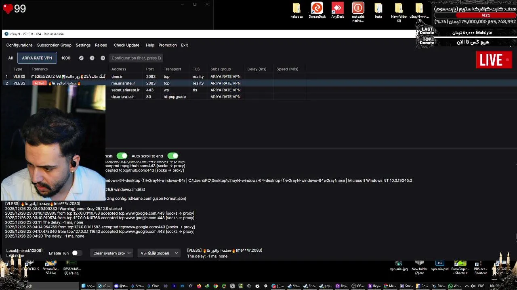The width and height of the screenshot is (517, 290).
Task: Open Check Update menu
Action: (126, 45)
